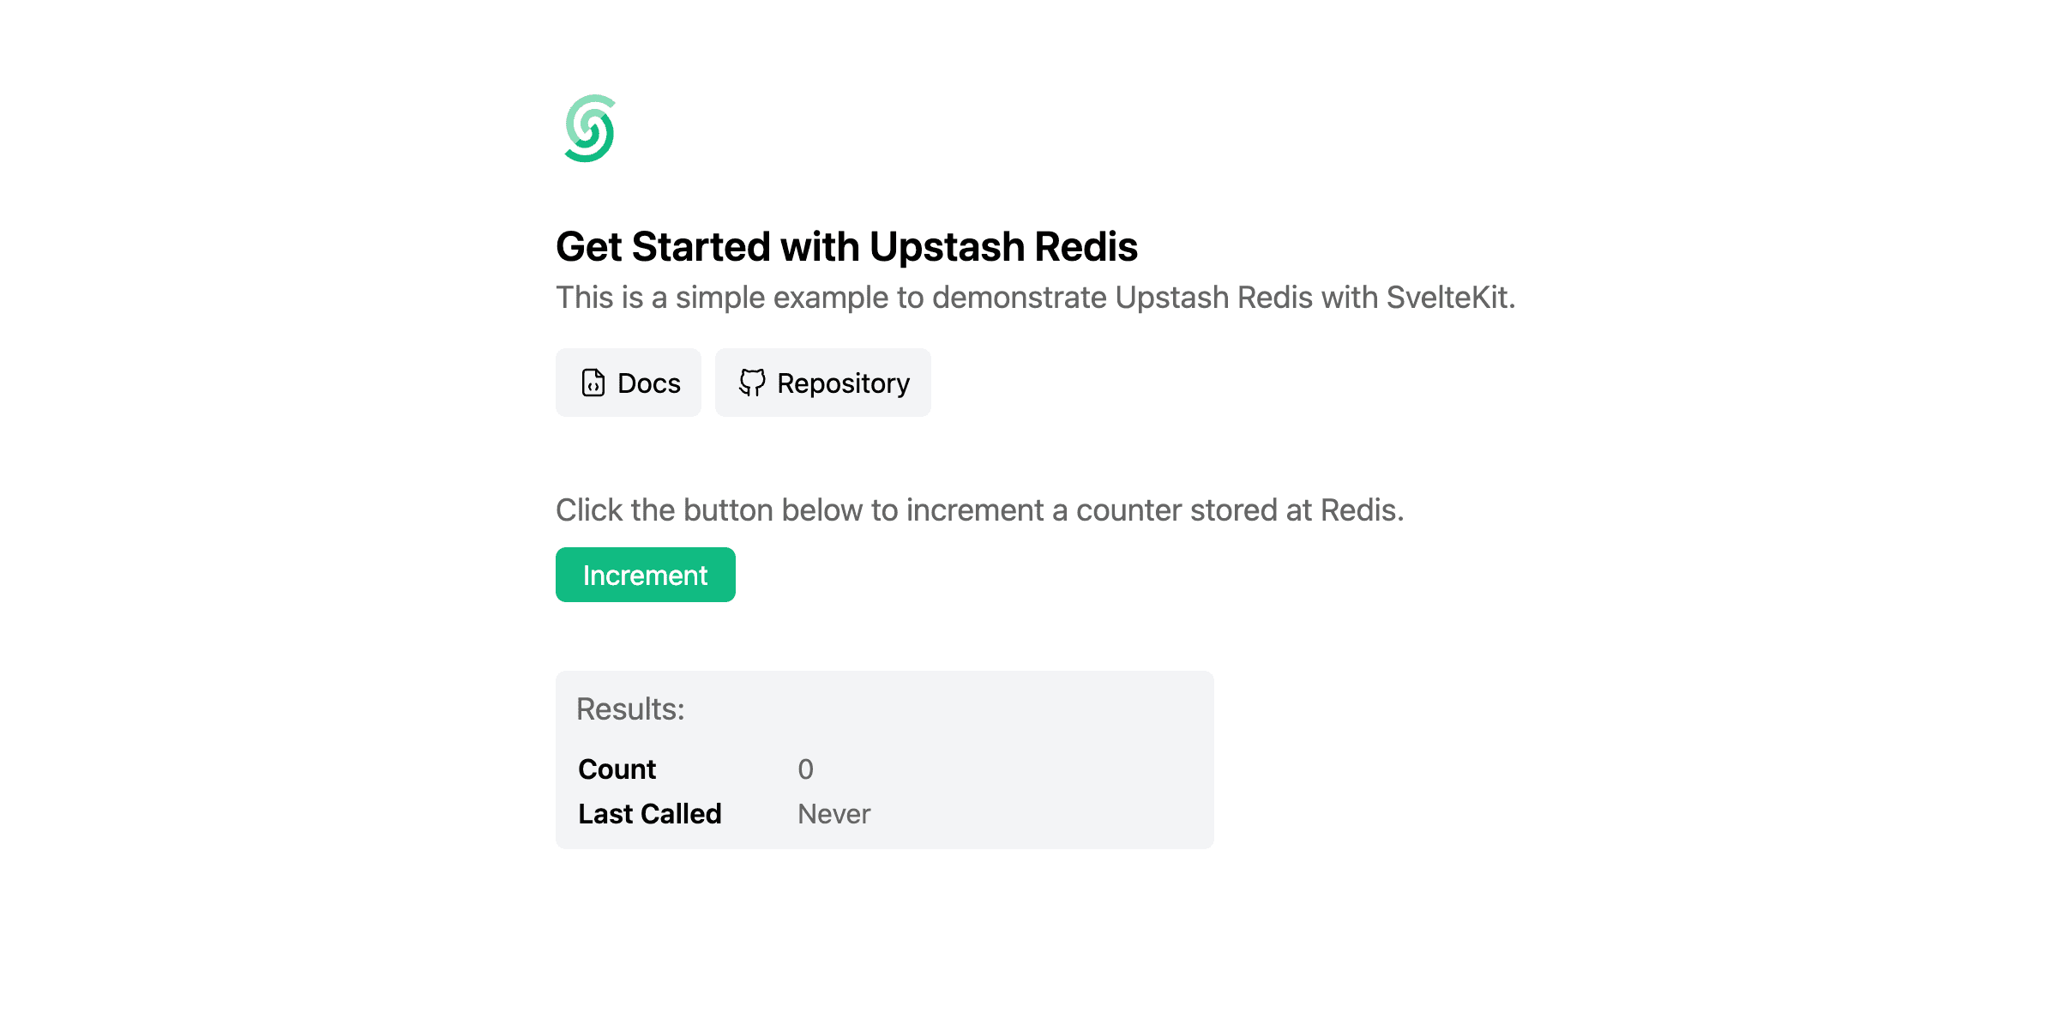Click the Count value showing 0
Image resolution: width=2058 pixels, height=1031 pixels.
coord(805,770)
